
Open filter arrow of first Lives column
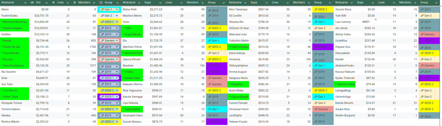tap(68, 3)
